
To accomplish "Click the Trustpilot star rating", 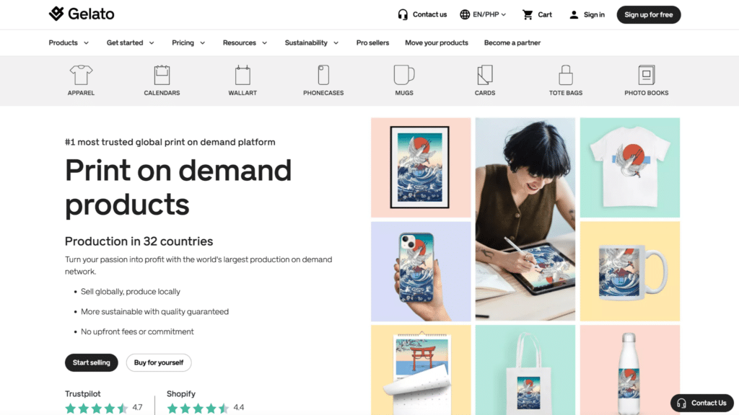I will 97,408.
